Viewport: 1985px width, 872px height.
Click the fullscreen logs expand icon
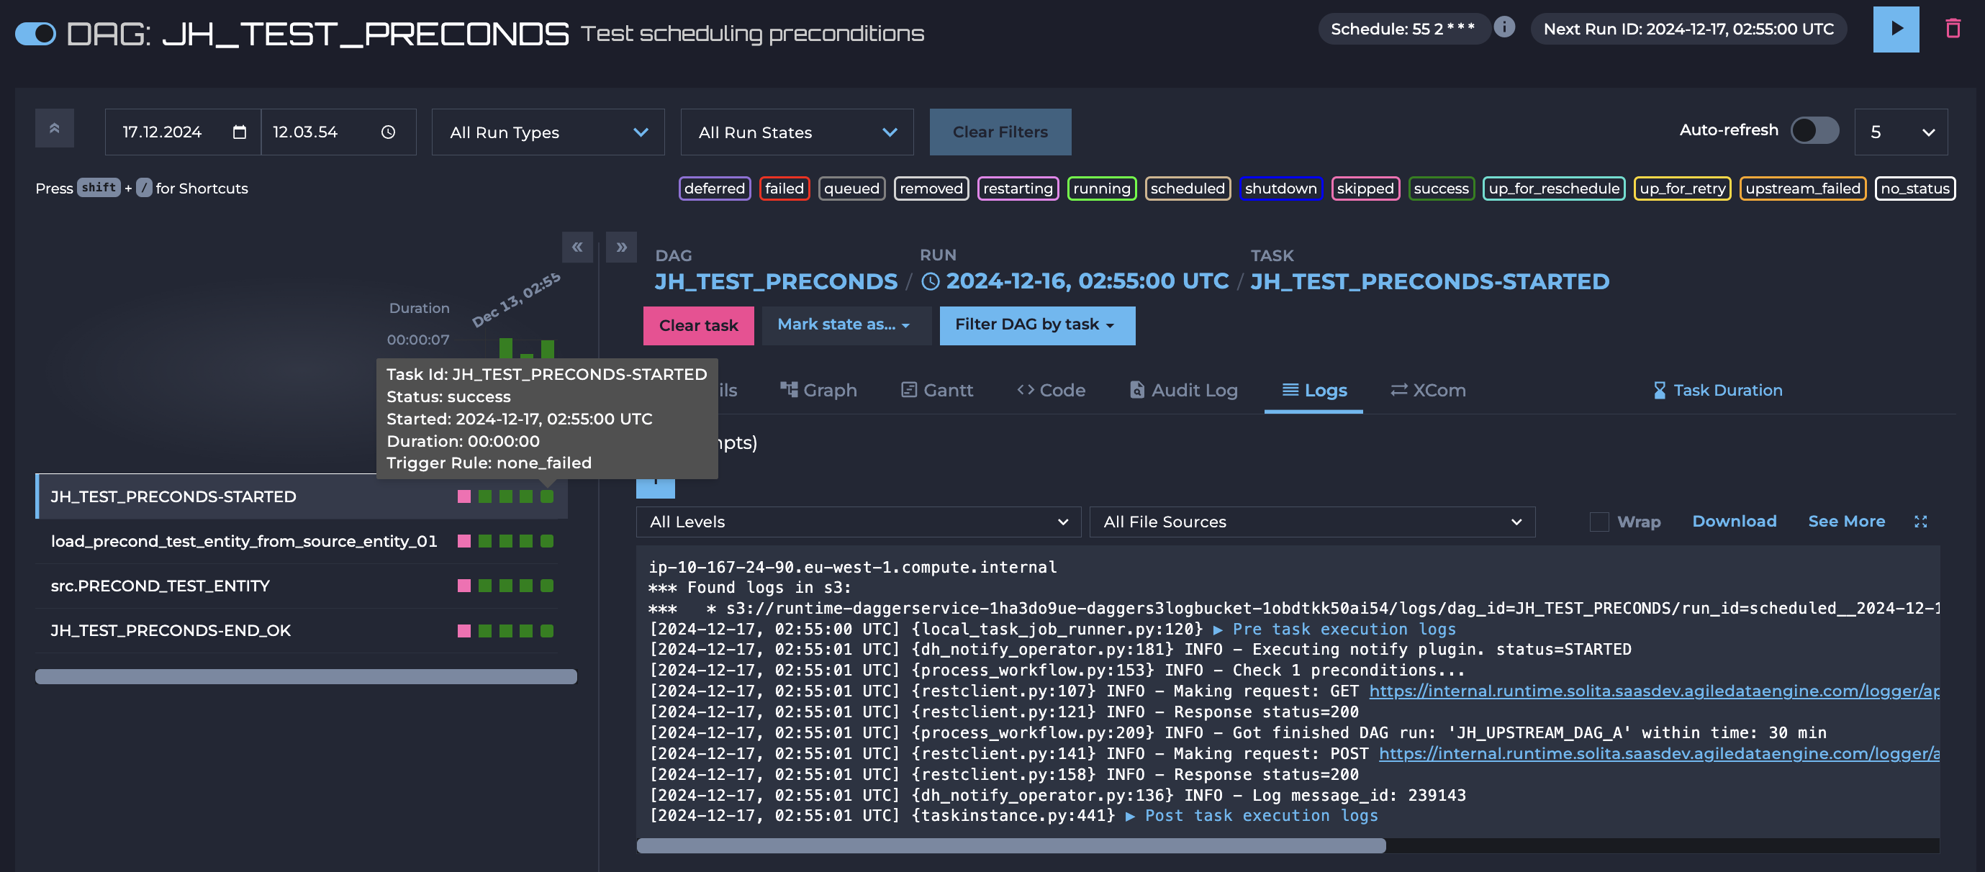click(x=1920, y=522)
